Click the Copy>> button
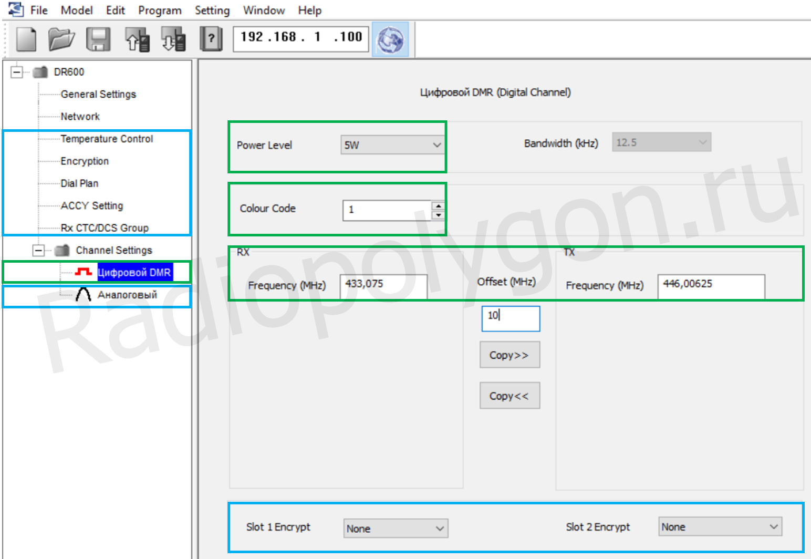The image size is (811, 559). click(510, 355)
